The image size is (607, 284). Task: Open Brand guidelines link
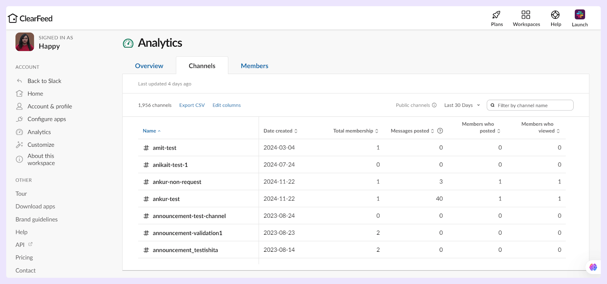pyautogui.click(x=36, y=219)
